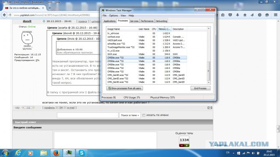This screenshot has height=157, width=280.
Task: Show hidden tray icons arrow
Action: point(233,153)
